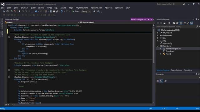Viewport: 200px width, 112px height.
Task: Open the open-documents list dropdown arrow
Action: click(154, 19)
